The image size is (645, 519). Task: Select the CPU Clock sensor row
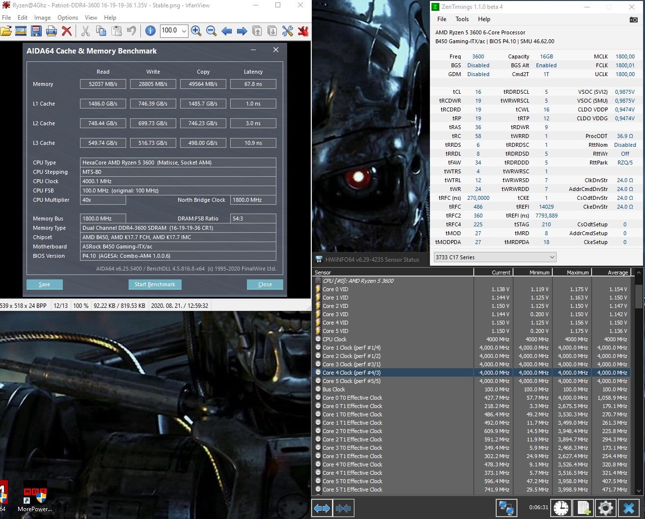[x=471, y=339]
